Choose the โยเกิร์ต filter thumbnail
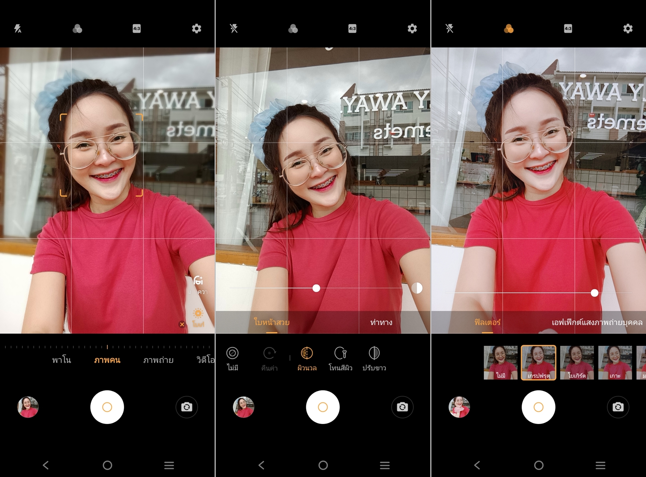646x477 pixels. [x=577, y=362]
